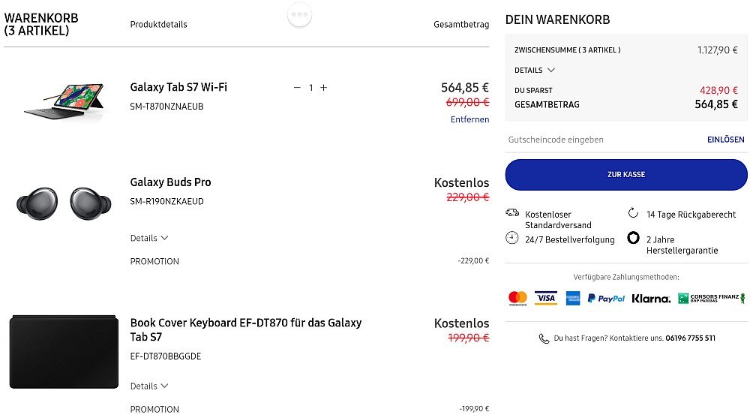
Task: Click the free shipping truck icon
Action: pyautogui.click(x=512, y=212)
